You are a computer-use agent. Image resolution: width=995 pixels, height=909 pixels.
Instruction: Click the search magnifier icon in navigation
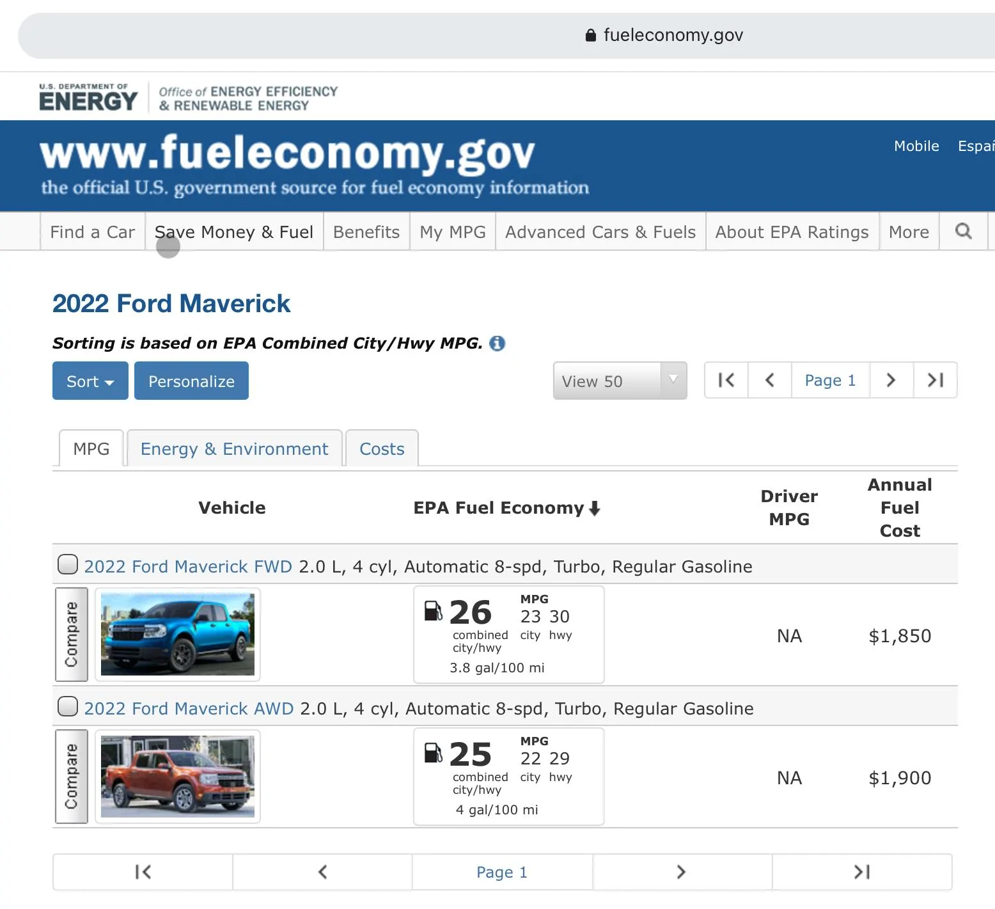[x=963, y=231]
